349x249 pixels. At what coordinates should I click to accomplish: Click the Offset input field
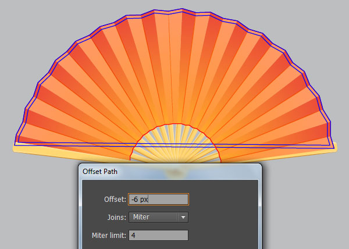158,199
